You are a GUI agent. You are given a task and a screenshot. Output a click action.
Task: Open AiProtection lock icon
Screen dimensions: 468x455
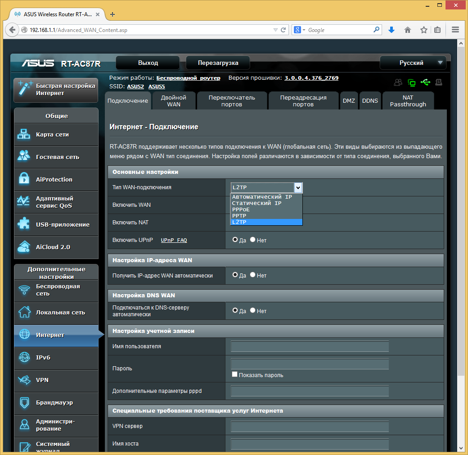tap(24, 179)
